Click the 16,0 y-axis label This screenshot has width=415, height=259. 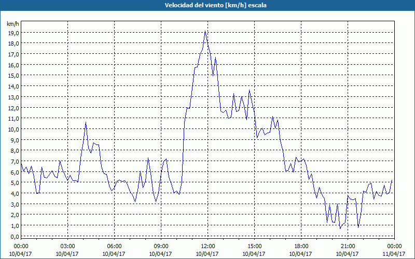coord(13,65)
